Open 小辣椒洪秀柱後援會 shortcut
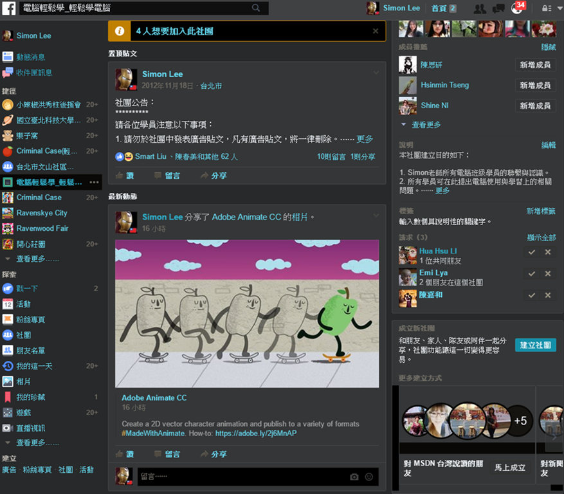 (x=50, y=104)
